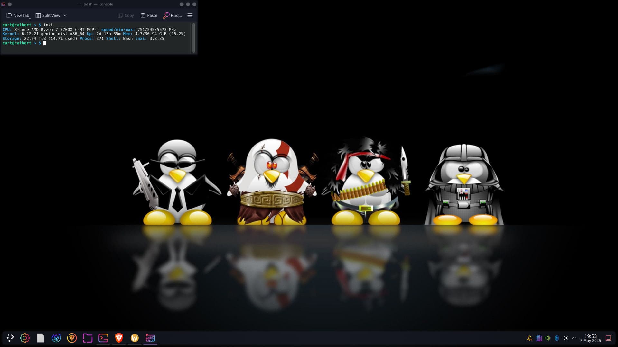Click '6.12.21-gentoo-dist' kernel version
Image resolution: width=618 pixels, height=347 pixels.
[x=44, y=34]
